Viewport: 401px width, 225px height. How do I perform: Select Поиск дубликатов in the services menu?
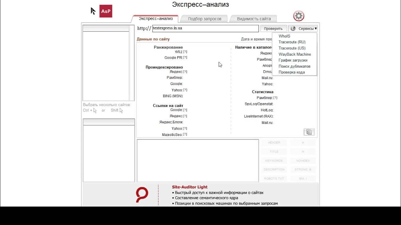tap(294, 66)
